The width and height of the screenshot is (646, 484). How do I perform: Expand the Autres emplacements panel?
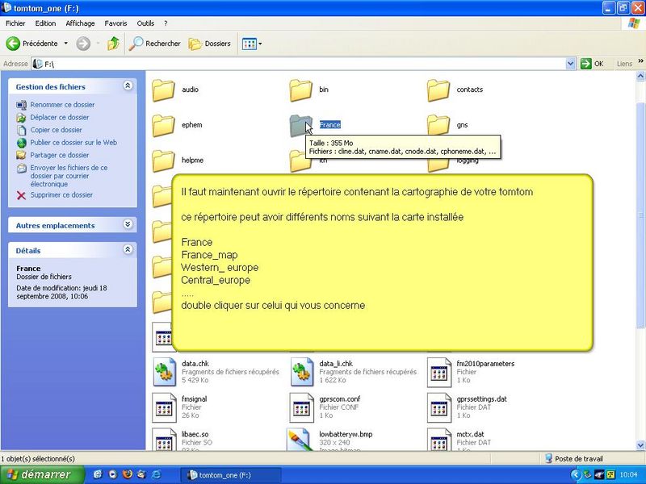(x=128, y=224)
